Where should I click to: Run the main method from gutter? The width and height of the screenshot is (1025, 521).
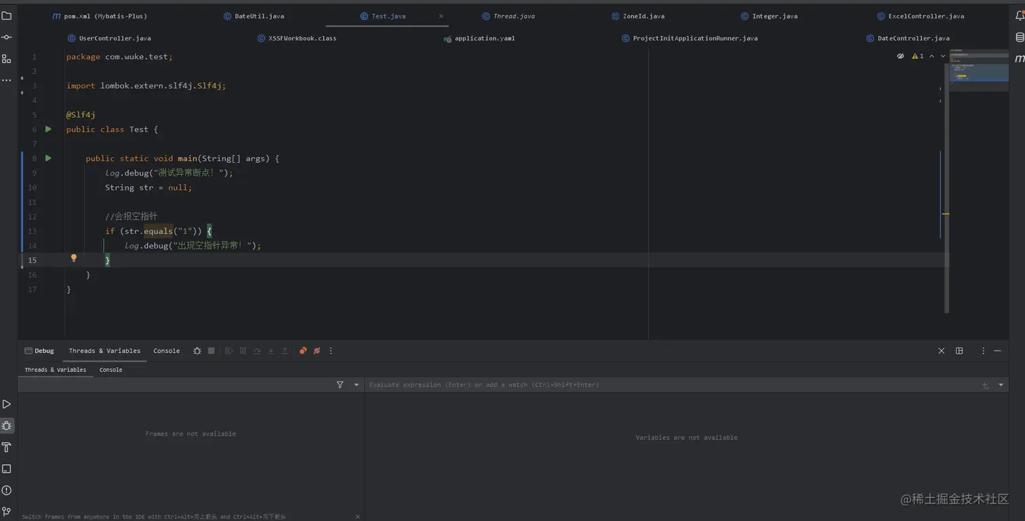[x=48, y=158]
